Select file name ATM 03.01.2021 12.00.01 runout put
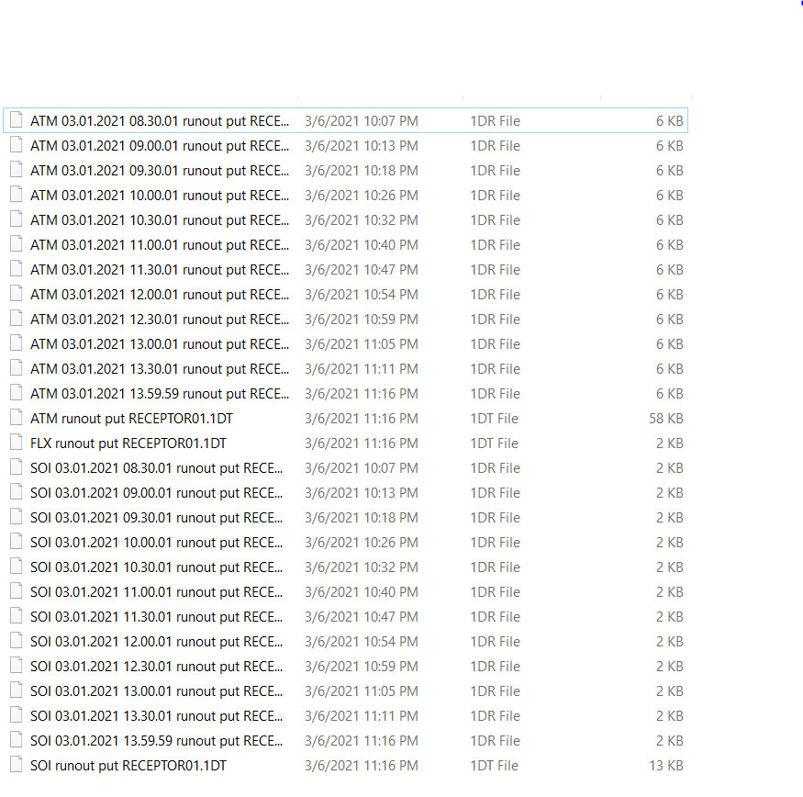Screen dimensions: 803x797 160,295
